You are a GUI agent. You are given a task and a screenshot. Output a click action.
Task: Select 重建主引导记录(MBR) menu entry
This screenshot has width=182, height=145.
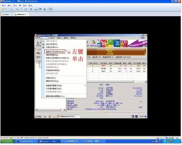click(64, 52)
